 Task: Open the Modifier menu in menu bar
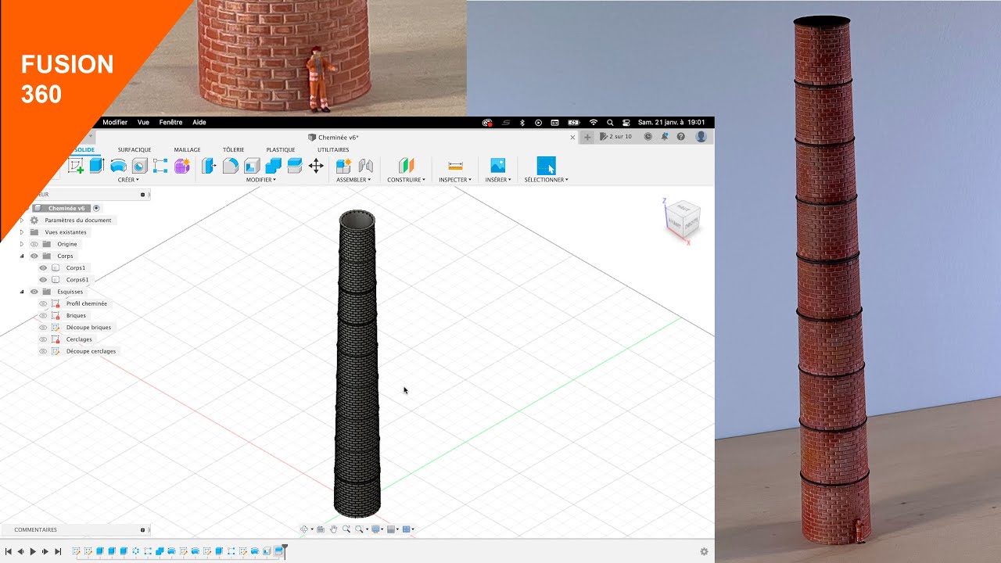115,123
